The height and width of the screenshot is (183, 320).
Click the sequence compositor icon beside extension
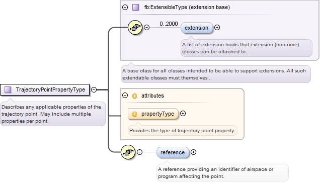pyautogui.click(x=135, y=27)
